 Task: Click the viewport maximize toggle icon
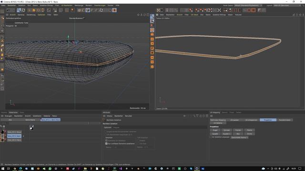click(x=148, y=15)
